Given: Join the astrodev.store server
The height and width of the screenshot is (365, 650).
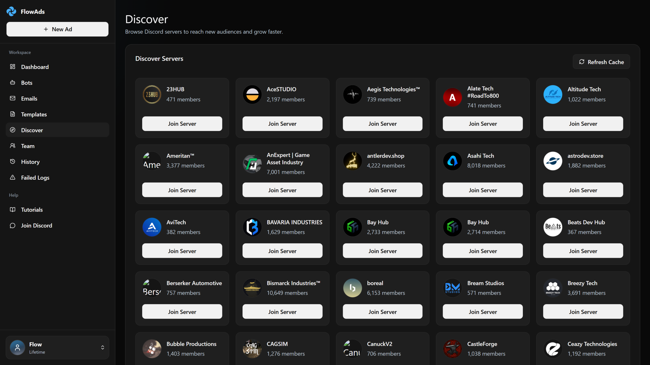Looking at the screenshot, I should pos(583,190).
